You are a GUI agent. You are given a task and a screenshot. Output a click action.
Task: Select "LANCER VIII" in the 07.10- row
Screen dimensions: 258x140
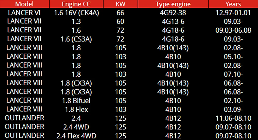point(24,74)
